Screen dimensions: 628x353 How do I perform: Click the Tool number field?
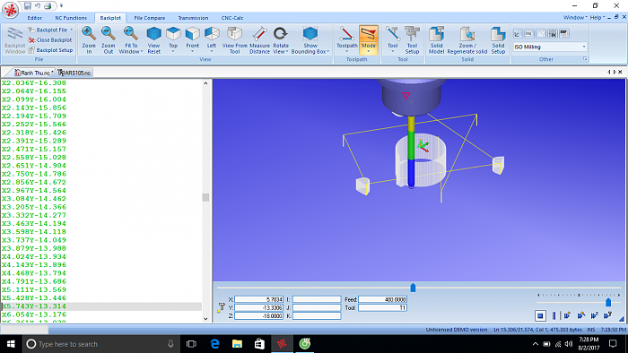pos(382,308)
